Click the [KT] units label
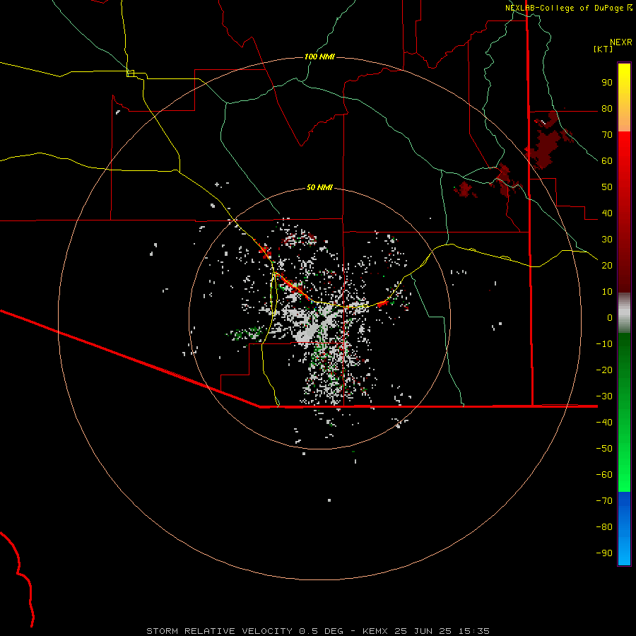636x636 pixels. [x=603, y=49]
